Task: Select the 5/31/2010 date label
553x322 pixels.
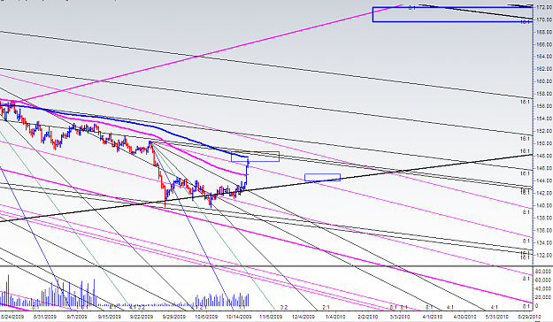Action: [496, 317]
